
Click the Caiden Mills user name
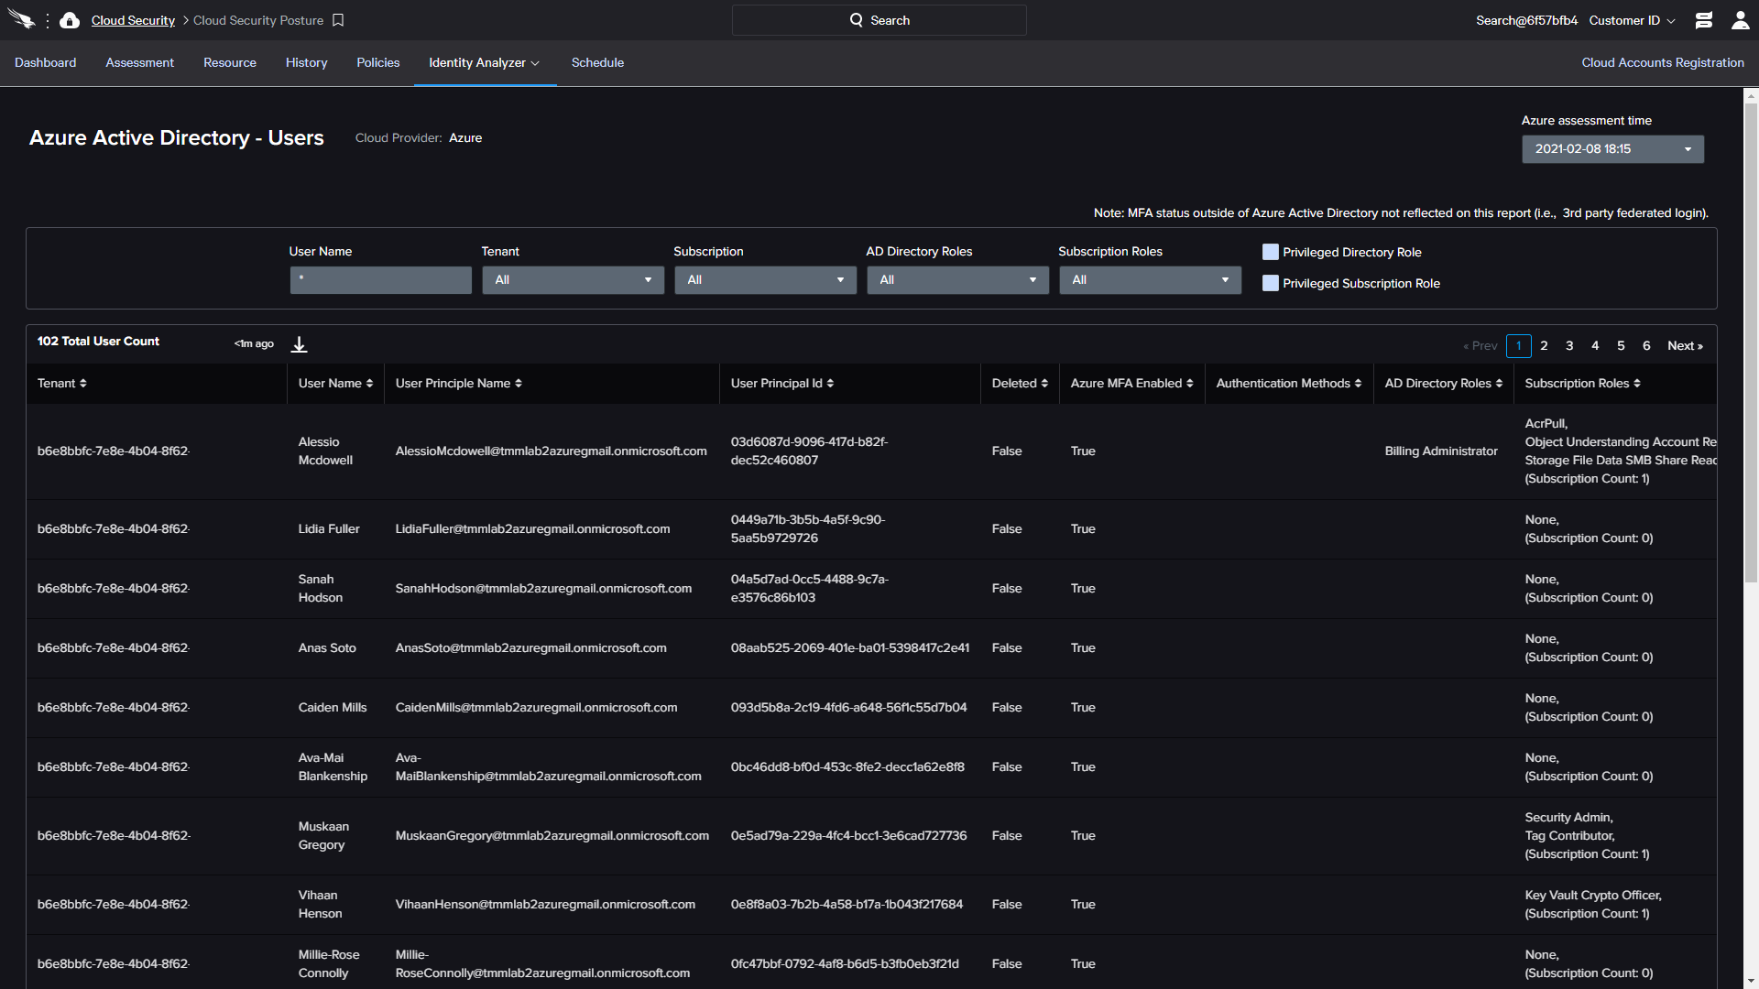333,707
